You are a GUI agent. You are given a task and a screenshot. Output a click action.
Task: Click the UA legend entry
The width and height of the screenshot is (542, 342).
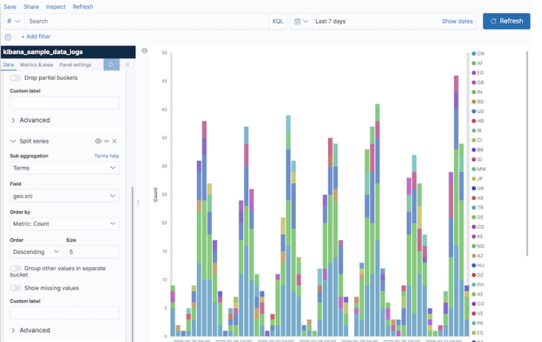coord(478,188)
